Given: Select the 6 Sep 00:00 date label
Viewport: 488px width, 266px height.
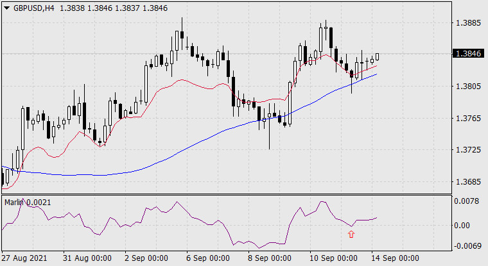Looking at the screenshot, I should pyautogui.click(x=206, y=258).
